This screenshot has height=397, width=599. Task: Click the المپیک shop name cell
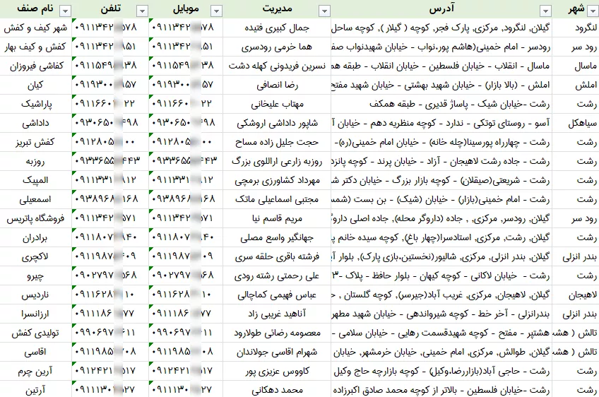click(x=35, y=180)
